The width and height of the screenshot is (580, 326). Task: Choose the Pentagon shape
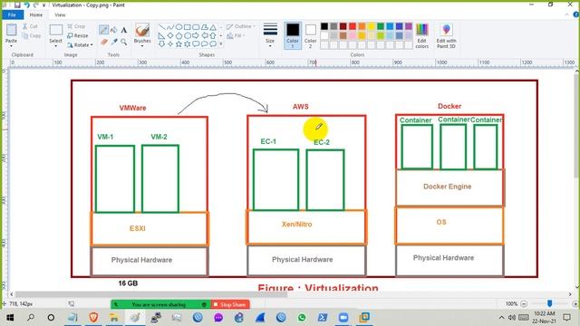pyautogui.click(x=179, y=35)
